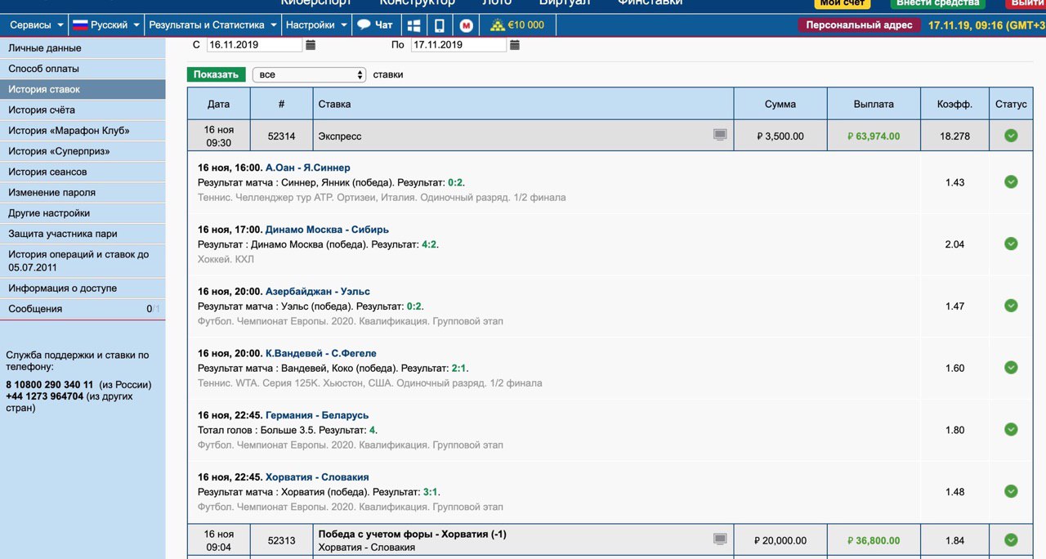Click payout amount ₽ 36,800.00
1046x559 pixels.
point(874,540)
